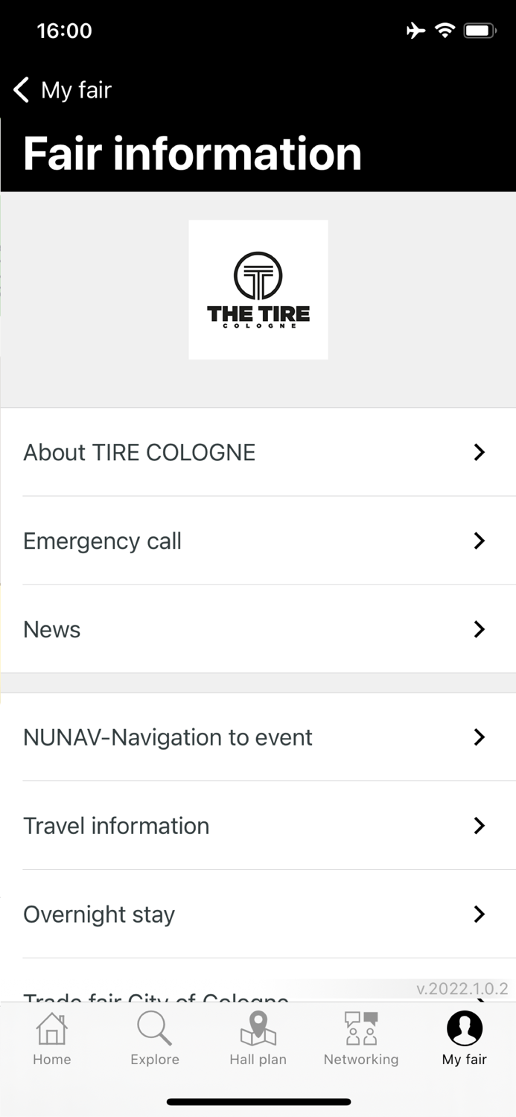This screenshot has width=516, height=1117.
Task: Switch to the Hall plan tab
Action: pyautogui.click(x=258, y=1040)
